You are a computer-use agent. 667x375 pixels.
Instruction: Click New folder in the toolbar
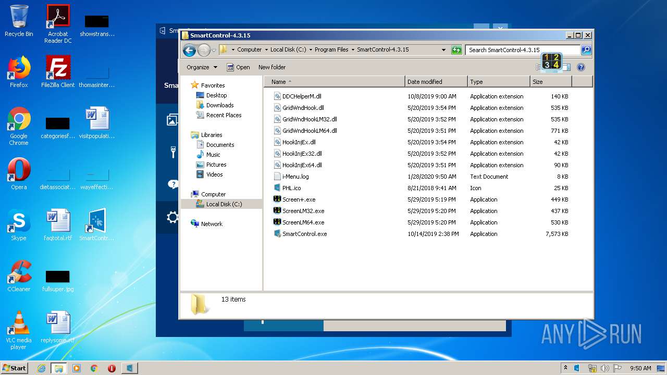[272, 67]
